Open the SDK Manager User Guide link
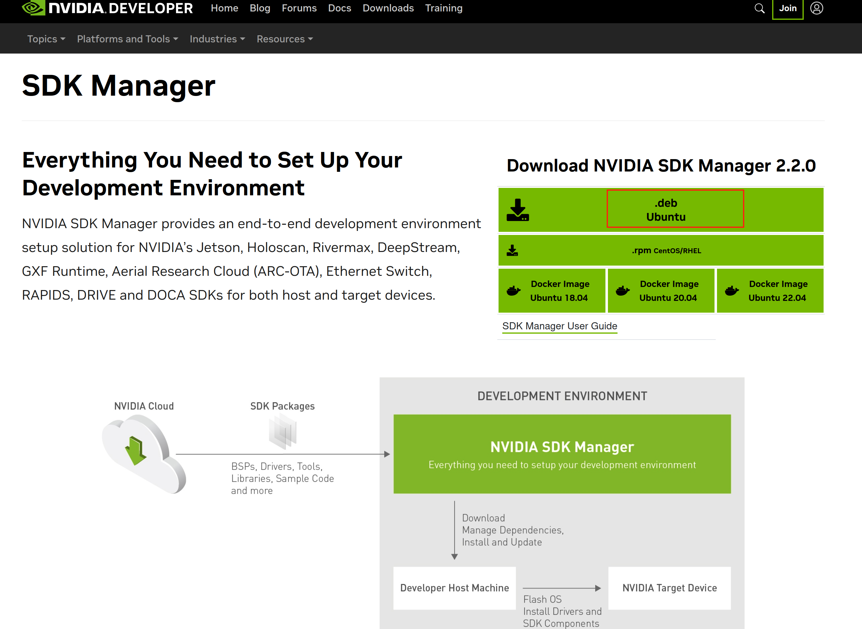This screenshot has height=629, width=862. [x=559, y=326]
